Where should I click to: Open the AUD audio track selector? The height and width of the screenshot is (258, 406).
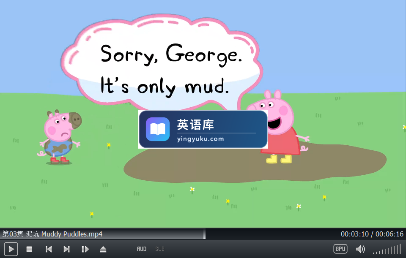142,249
